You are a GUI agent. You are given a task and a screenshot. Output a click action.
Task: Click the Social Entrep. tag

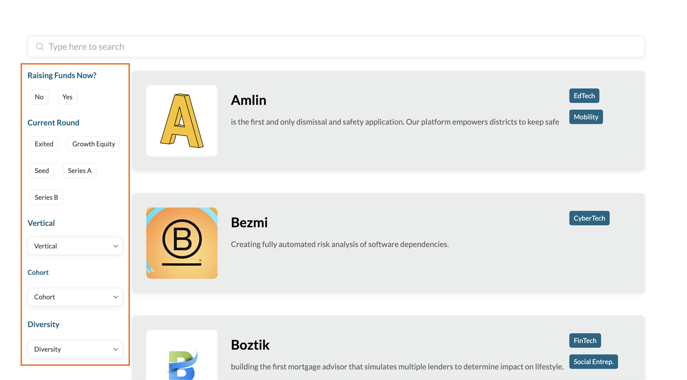pyautogui.click(x=594, y=362)
